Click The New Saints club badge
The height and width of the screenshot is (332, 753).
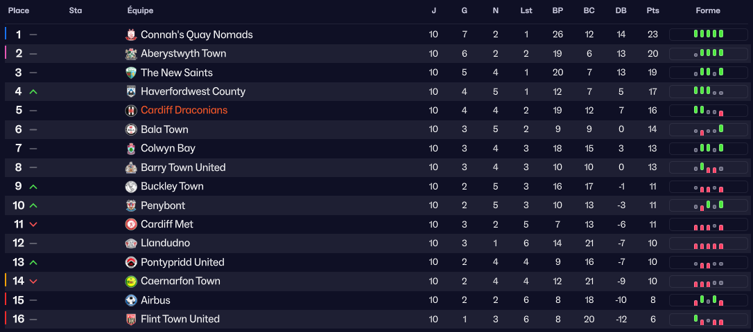[x=131, y=73]
